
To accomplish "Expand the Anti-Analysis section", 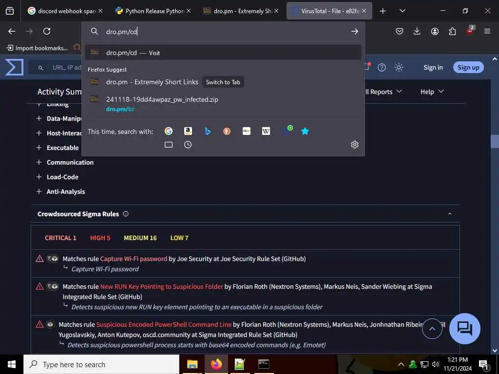I will click(x=39, y=191).
